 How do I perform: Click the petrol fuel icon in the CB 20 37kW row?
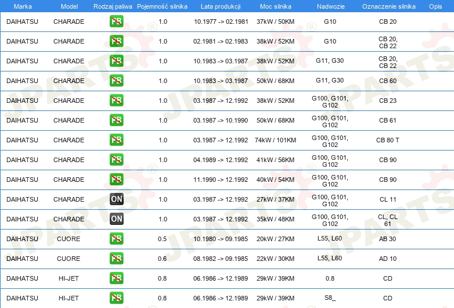tap(116, 22)
